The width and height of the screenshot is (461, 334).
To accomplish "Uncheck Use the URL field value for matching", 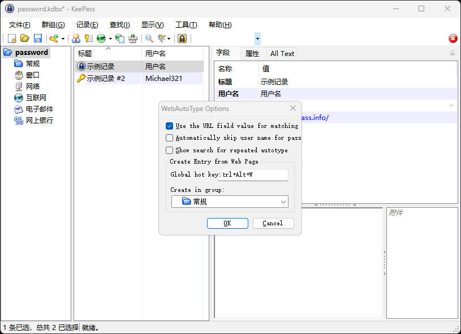I will click(170, 126).
